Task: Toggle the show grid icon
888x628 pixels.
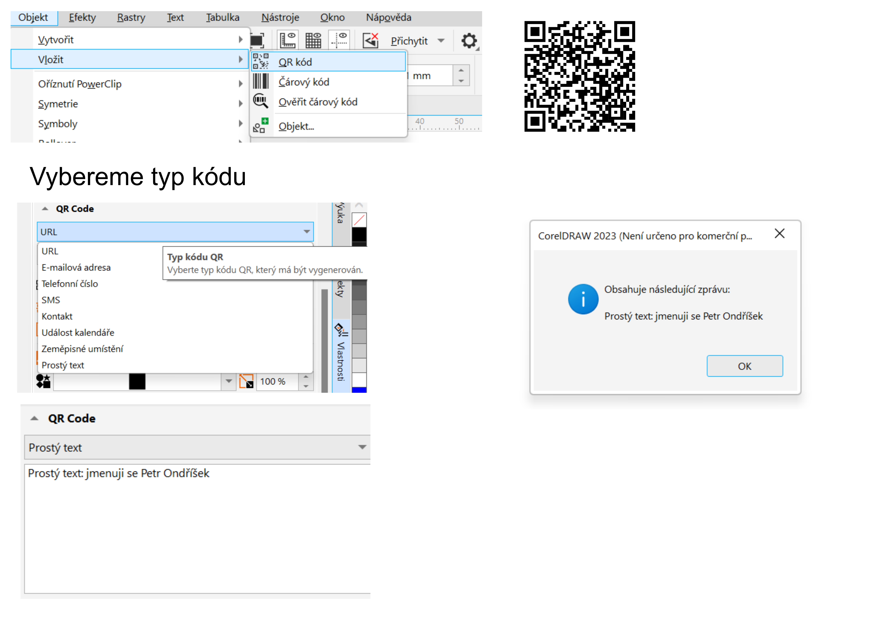Action: pos(313,40)
